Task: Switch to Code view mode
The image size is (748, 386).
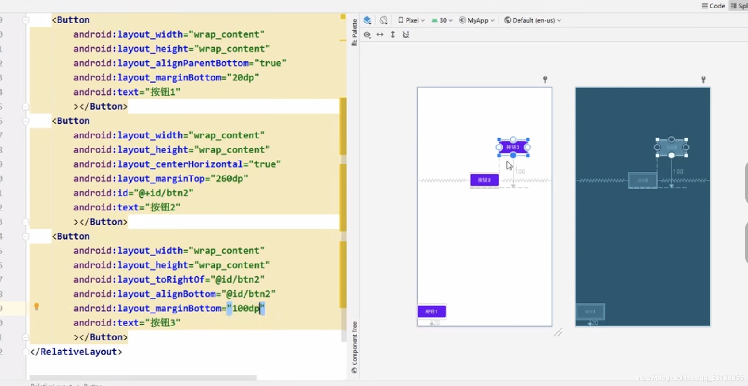Action: point(713,6)
